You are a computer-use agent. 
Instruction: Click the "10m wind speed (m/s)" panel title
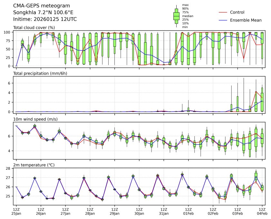coord(35,119)
